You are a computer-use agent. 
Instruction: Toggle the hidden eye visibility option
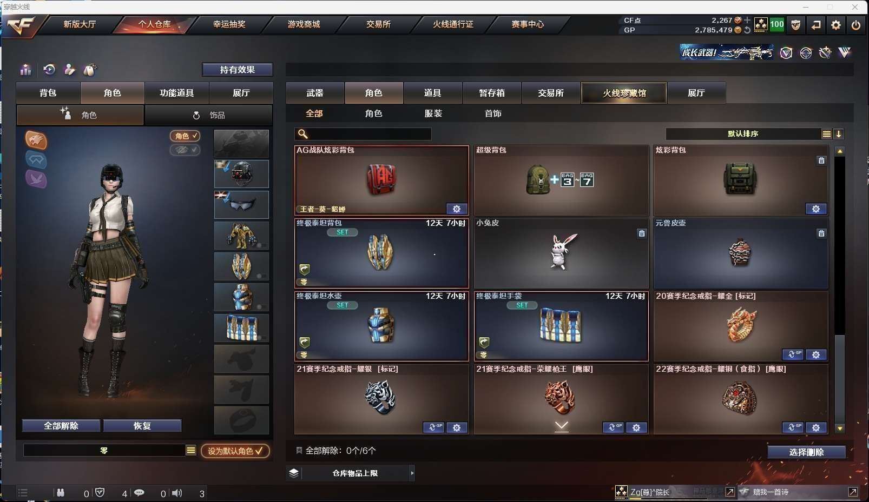coord(185,150)
